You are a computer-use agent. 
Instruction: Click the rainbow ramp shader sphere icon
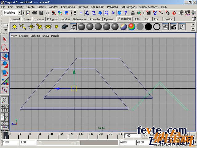[132, 27]
